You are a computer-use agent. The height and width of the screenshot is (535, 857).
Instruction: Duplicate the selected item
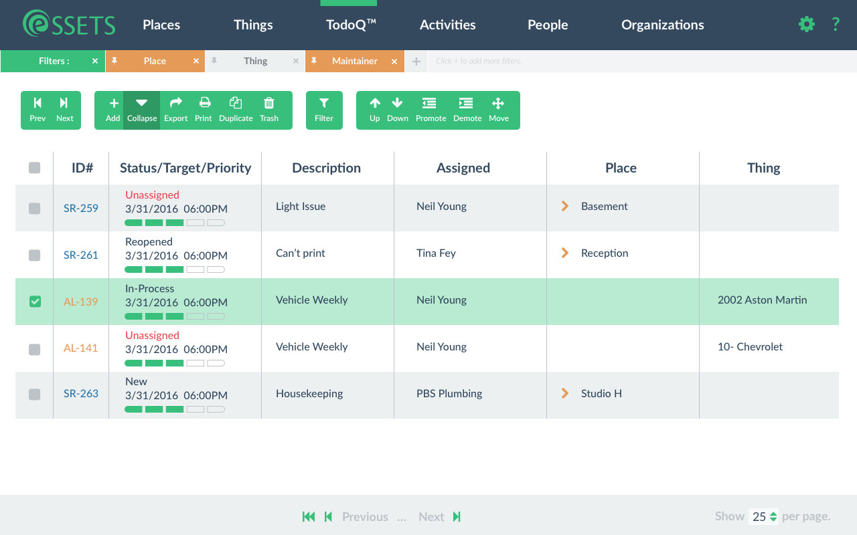pos(236,110)
